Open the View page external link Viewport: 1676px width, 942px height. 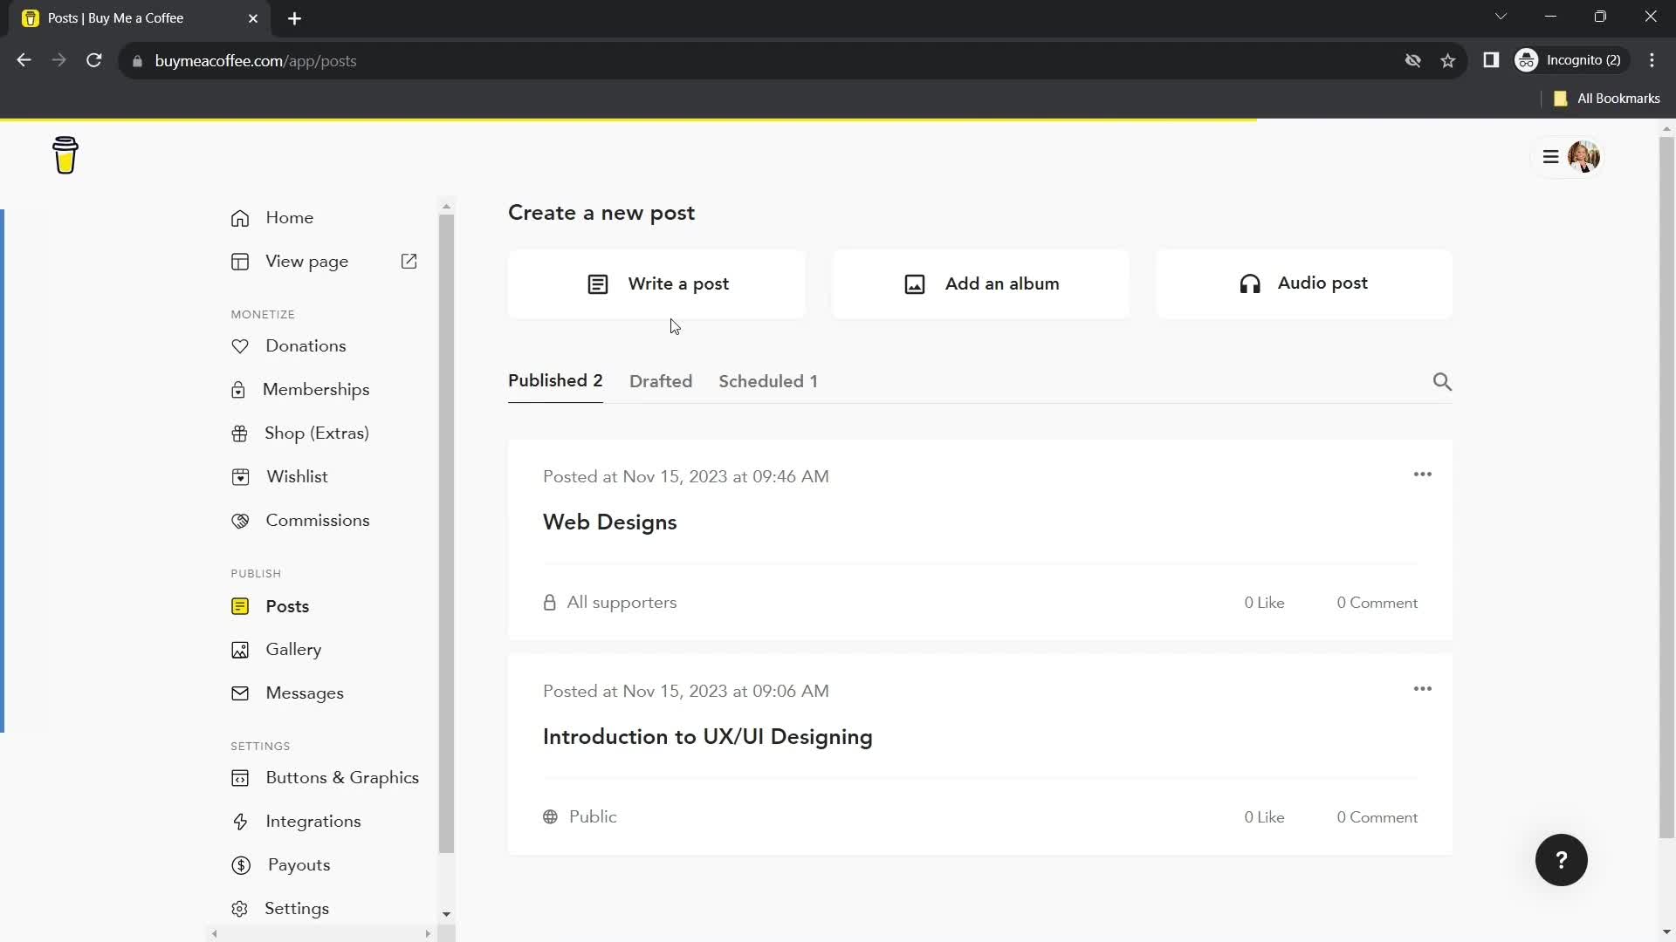409,261
